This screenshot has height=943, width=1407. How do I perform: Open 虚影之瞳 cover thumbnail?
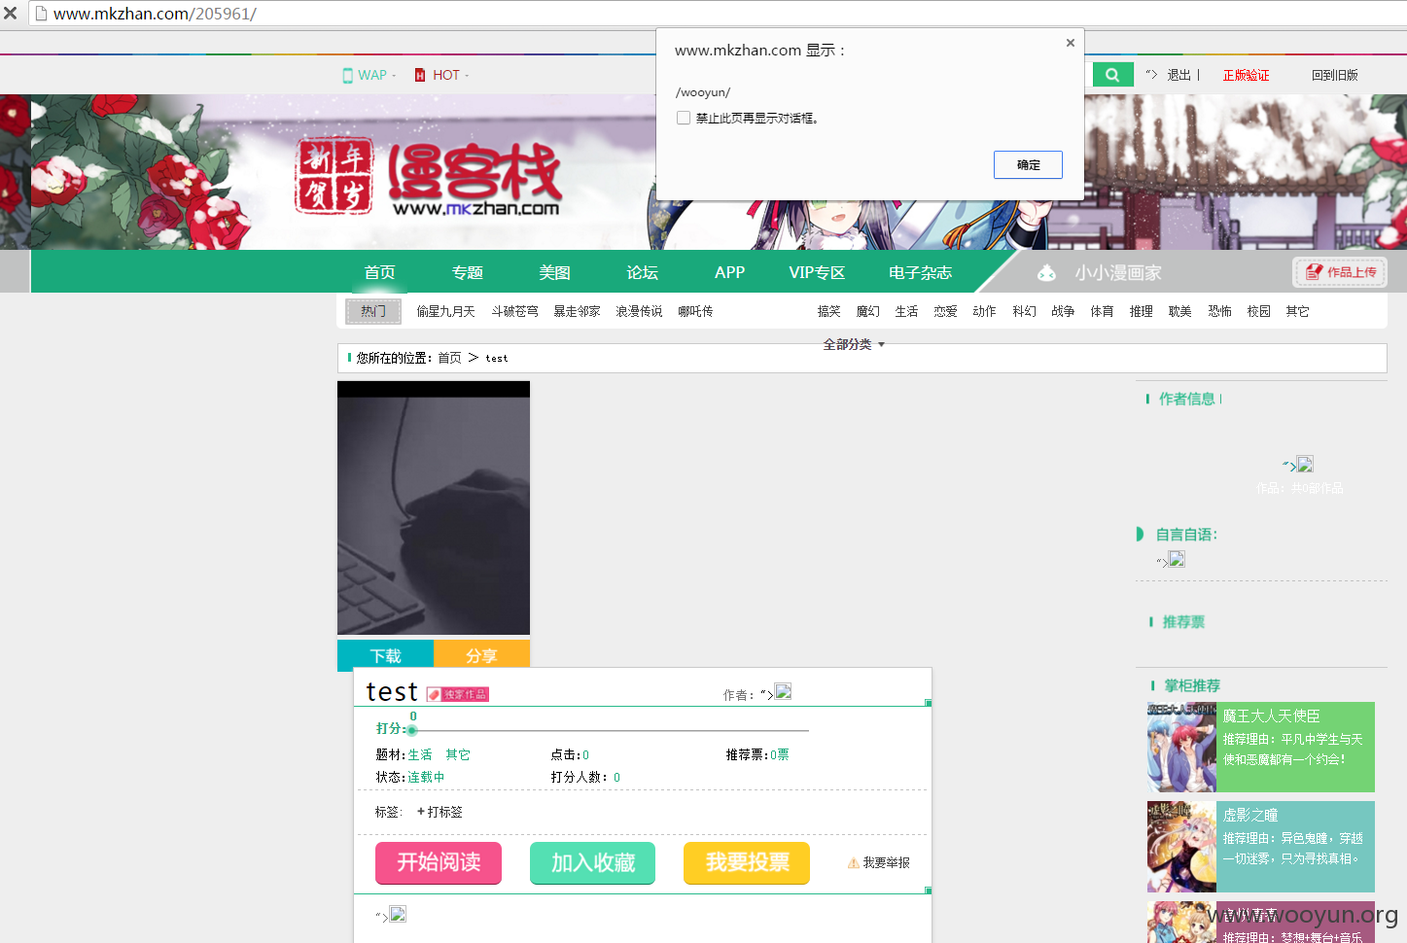(x=1181, y=847)
